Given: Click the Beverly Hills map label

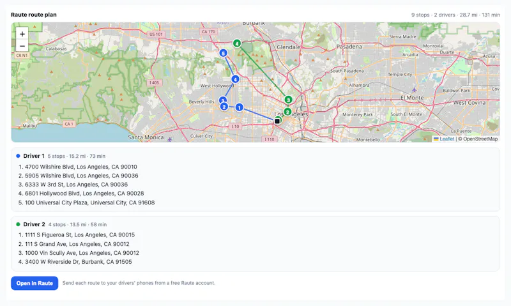Looking at the screenshot, I should [201, 102].
